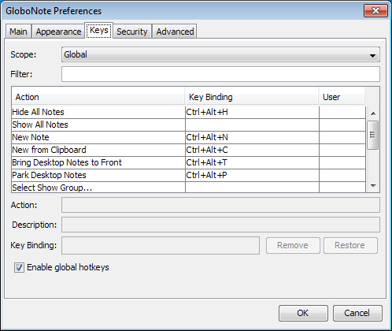This screenshot has width=392, height=331.
Task: Click the Ctrl+Alt+P key binding cell
Action: (252, 175)
